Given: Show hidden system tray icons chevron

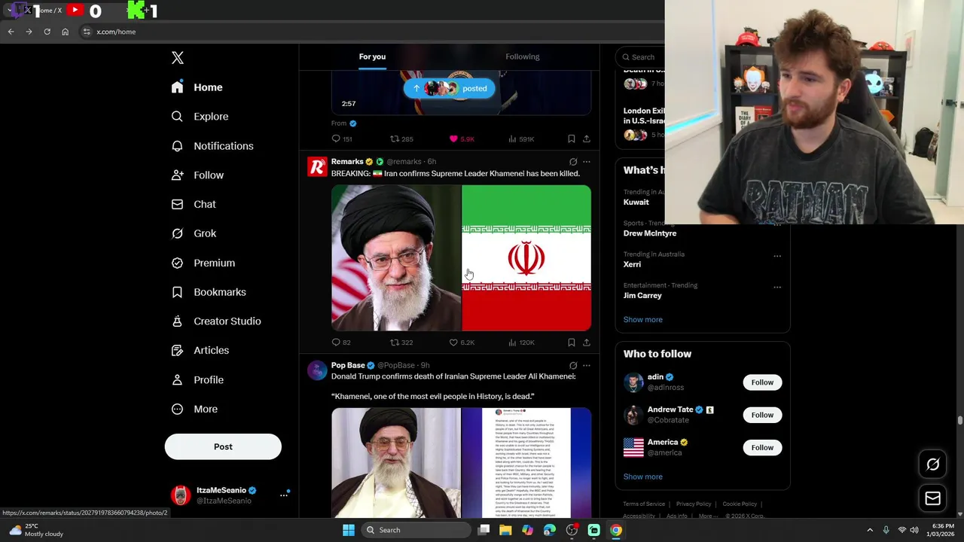Looking at the screenshot, I should (x=870, y=530).
